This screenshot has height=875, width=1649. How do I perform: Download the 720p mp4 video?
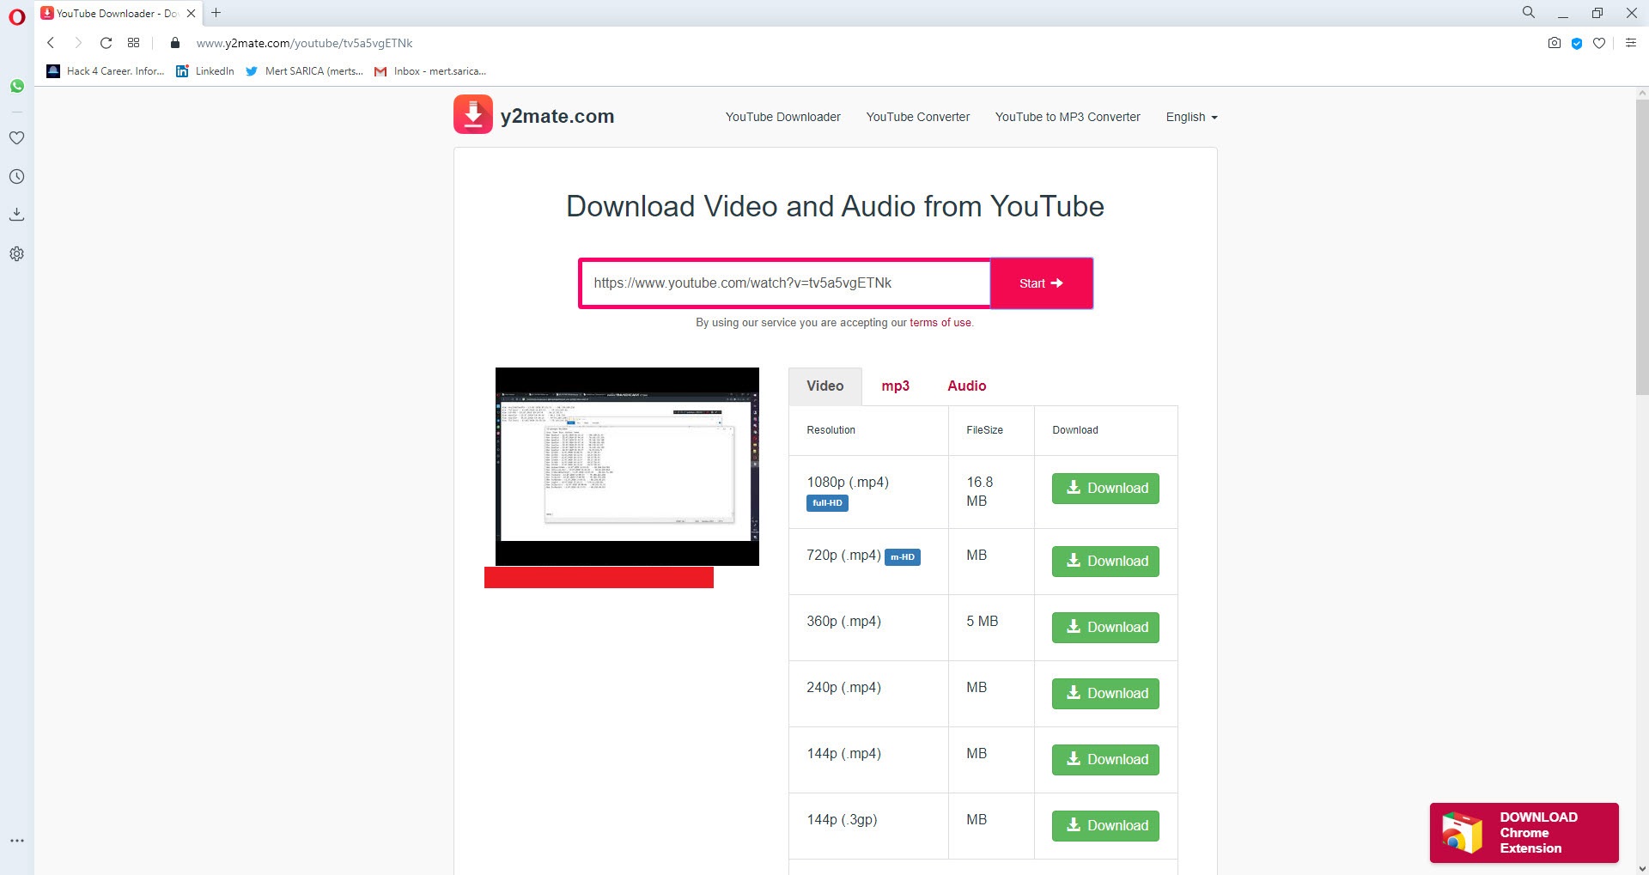[1105, 562]
